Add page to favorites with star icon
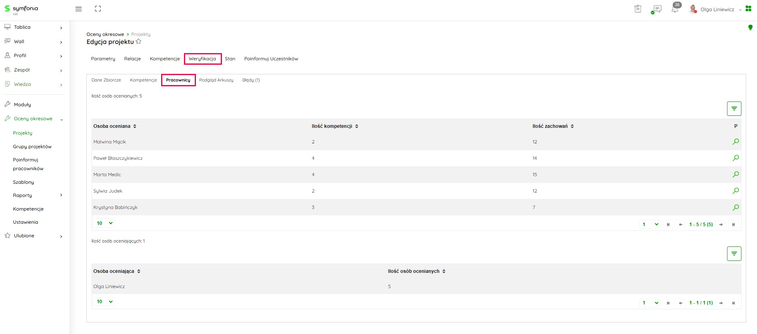 click(138, 42)
